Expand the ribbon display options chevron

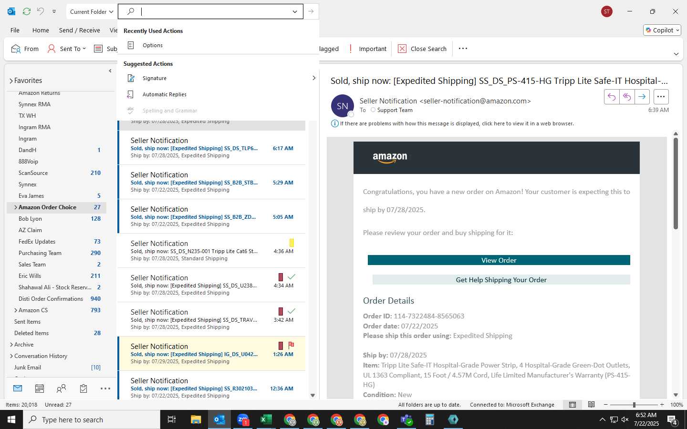point(676,54)
